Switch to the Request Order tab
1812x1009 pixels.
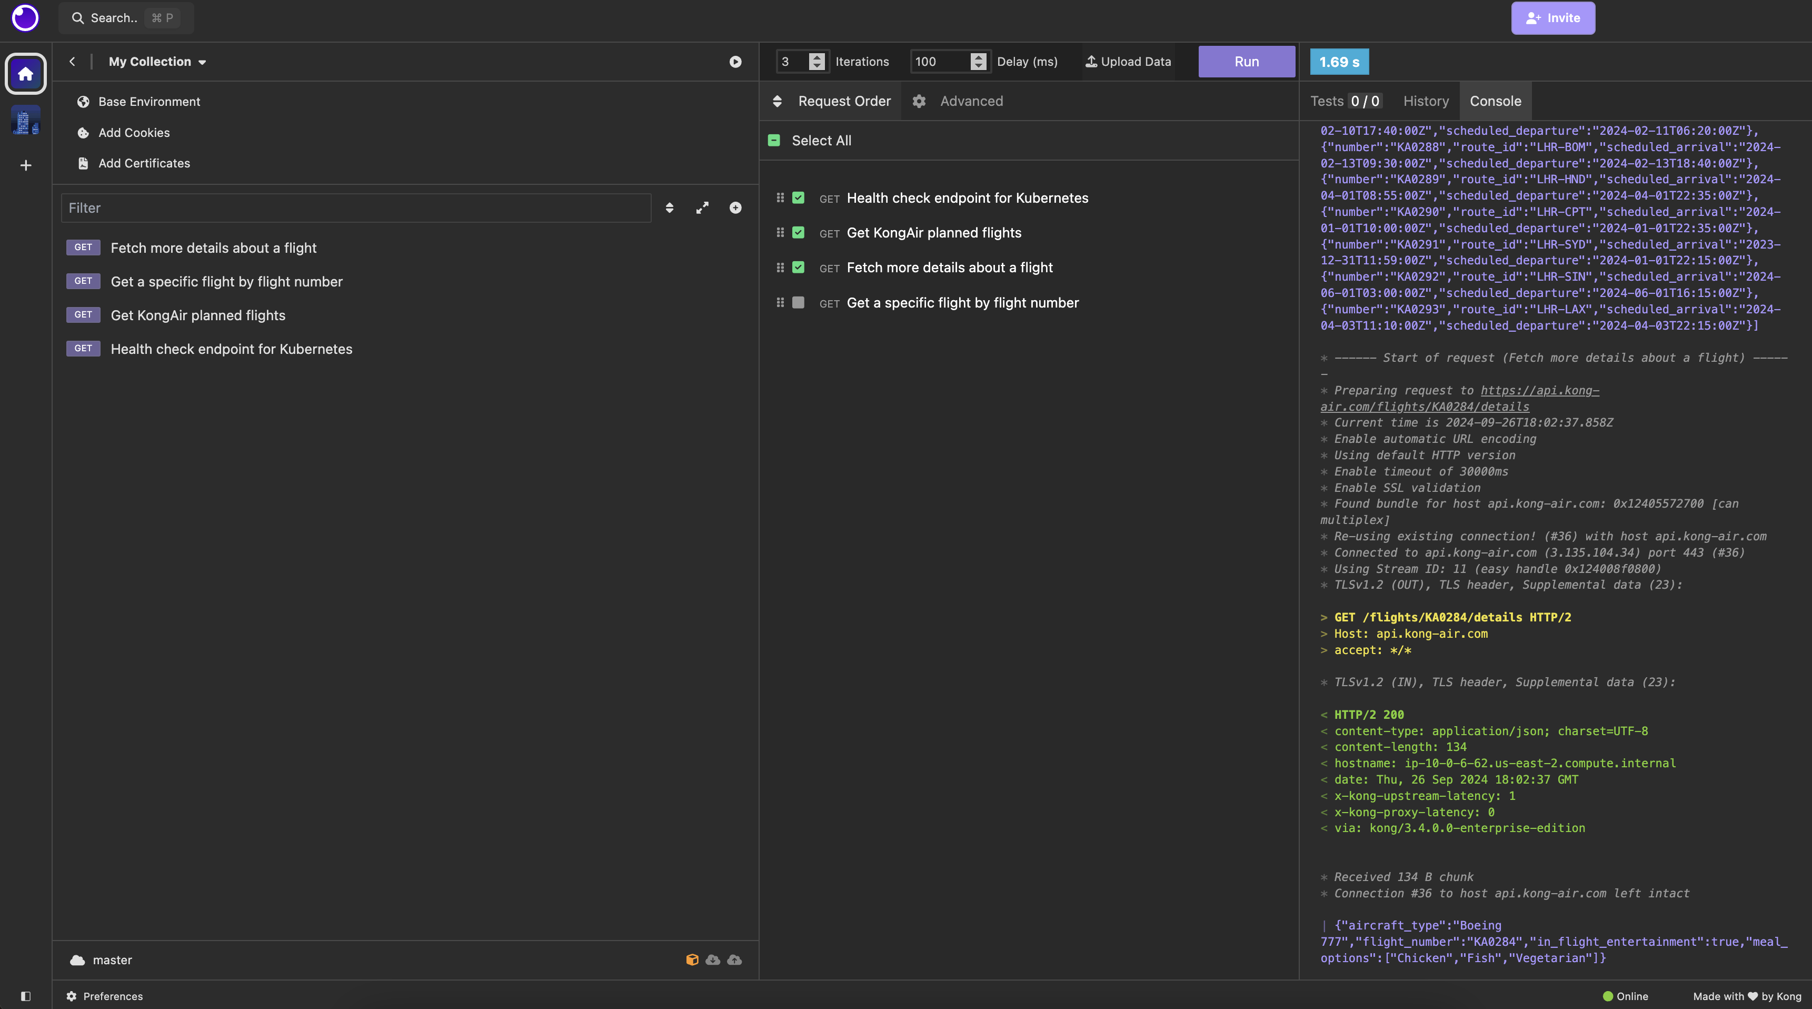831,101
